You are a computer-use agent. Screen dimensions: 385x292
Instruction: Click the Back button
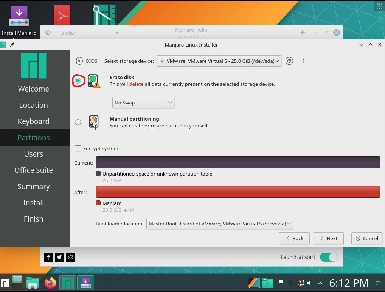(294, 238)
